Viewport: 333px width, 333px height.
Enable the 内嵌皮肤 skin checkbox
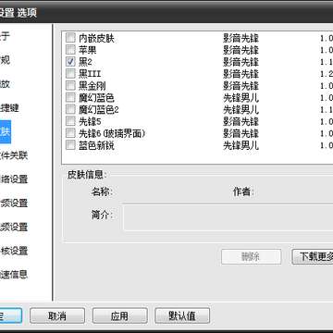(x=70, y=38)
